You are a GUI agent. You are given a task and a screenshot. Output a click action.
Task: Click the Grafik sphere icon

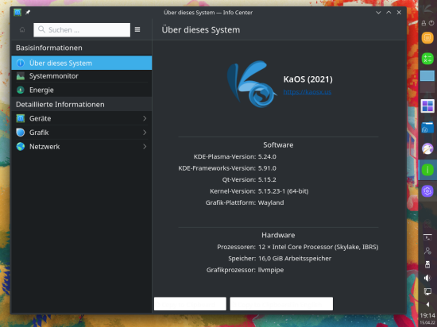tap(21, 133)
